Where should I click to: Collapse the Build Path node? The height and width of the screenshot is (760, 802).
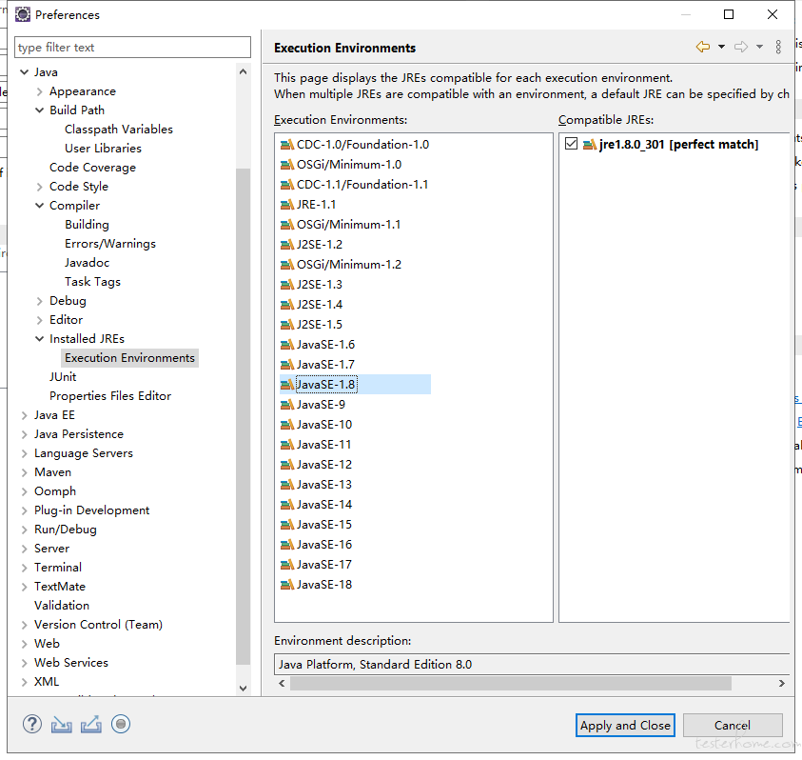point(39,110)
